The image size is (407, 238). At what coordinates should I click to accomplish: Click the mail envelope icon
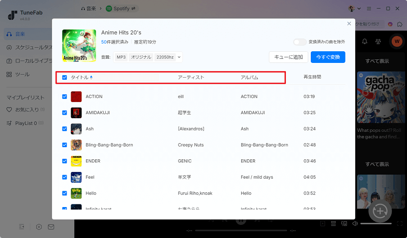click(51, 227)
